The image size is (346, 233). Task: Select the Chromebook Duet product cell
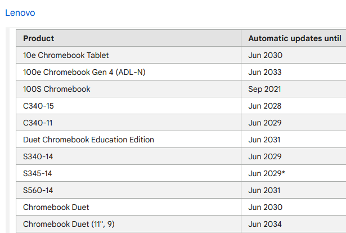pos(56,207)
